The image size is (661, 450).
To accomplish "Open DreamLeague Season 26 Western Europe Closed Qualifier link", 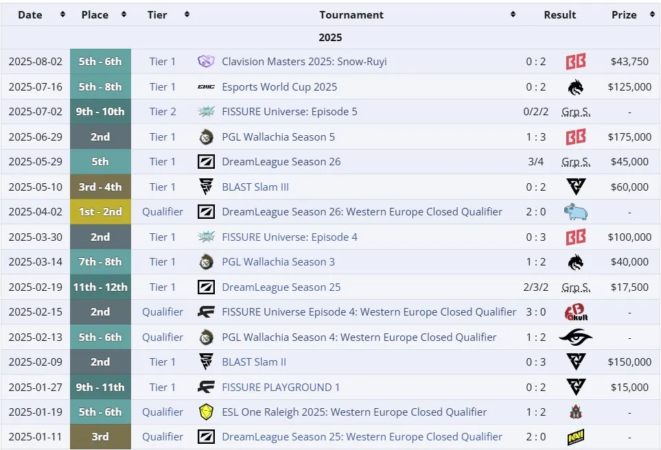I will tap(362, 211).
